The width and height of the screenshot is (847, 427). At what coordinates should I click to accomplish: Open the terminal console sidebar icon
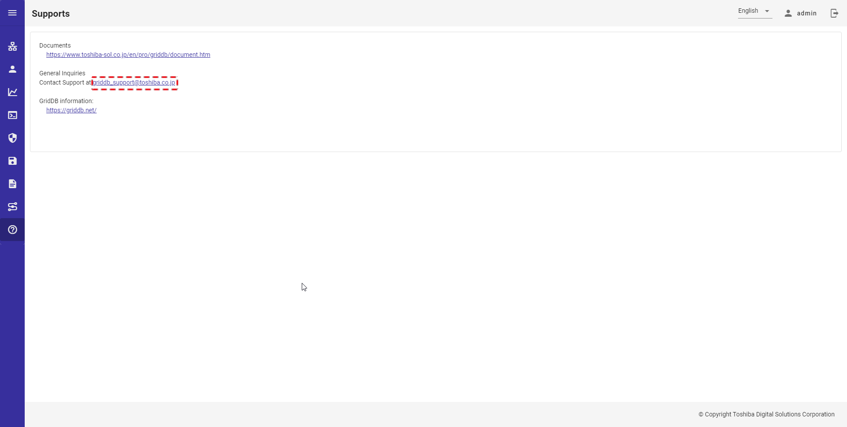pyautogui.click(x=12, y=115)
